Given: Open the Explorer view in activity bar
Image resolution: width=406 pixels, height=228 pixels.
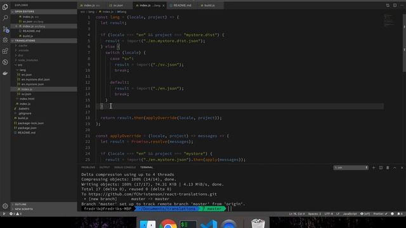Looking at the screenshot, I should click(x=5, y=7).
